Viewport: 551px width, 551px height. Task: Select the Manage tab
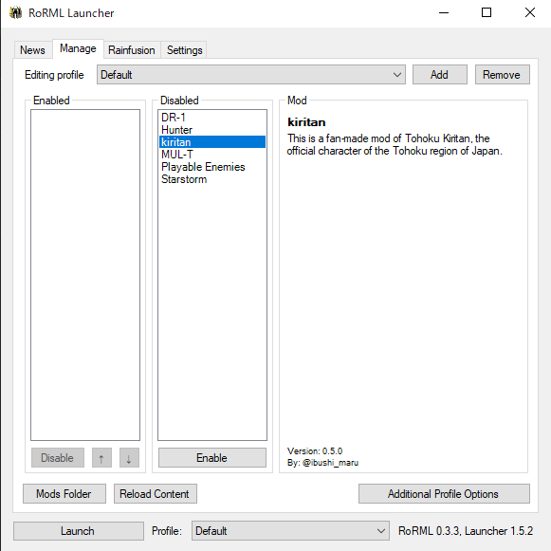point(78,48)
